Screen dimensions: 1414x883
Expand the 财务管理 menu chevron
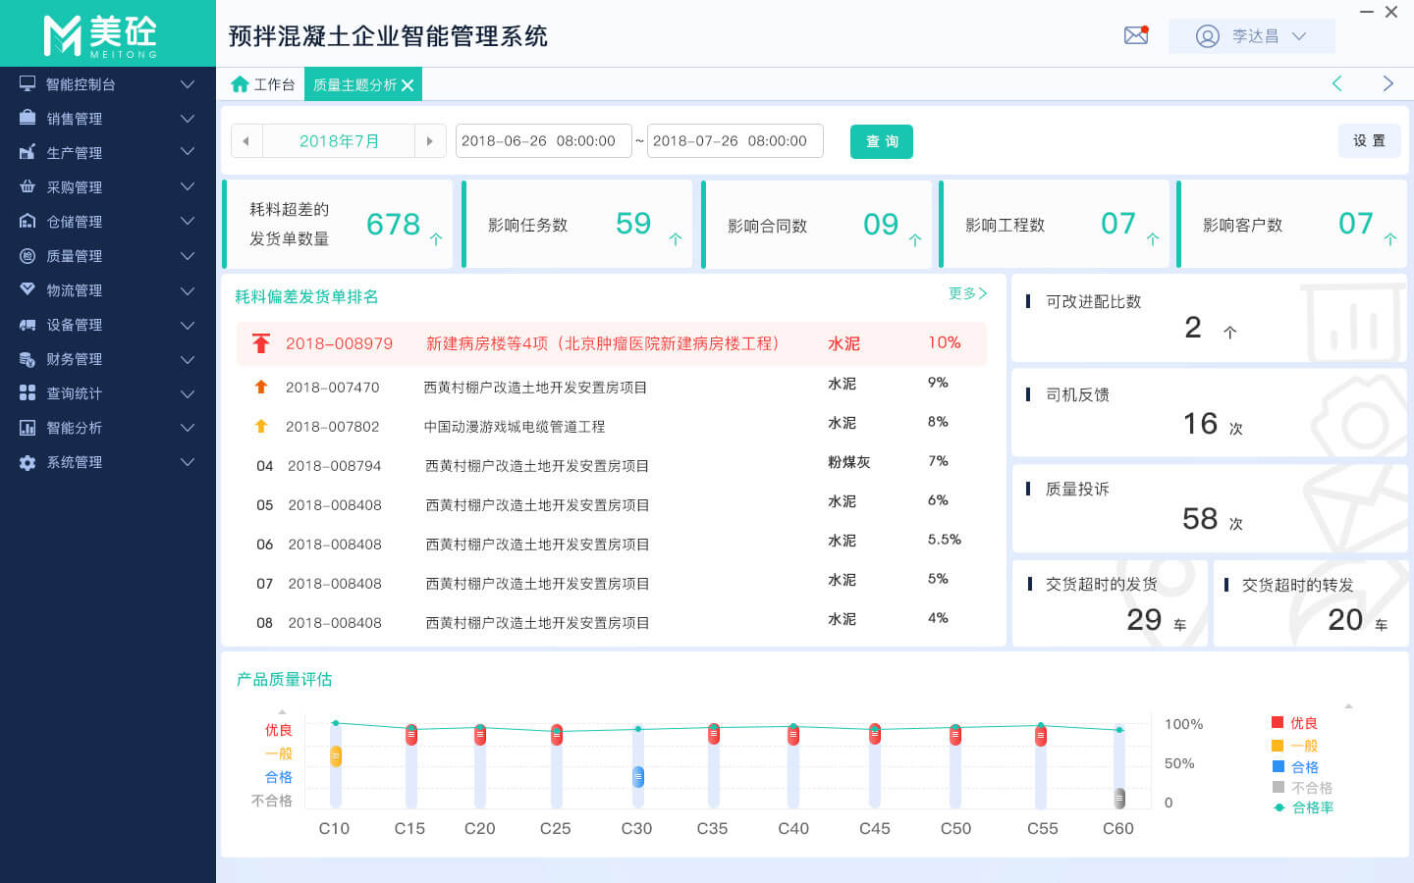point(188,359)
